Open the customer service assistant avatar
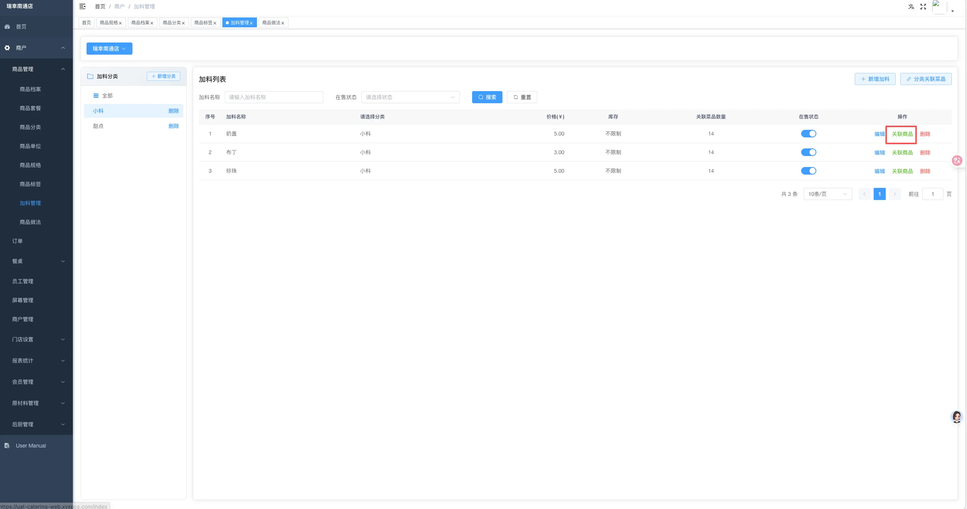 pos(957,417)
